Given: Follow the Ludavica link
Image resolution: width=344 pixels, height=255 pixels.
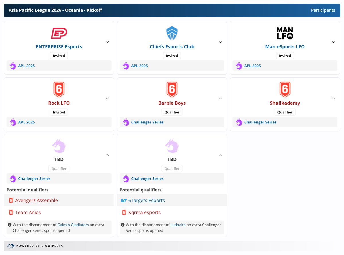Looking at the screenshot, I should point(178,225).
